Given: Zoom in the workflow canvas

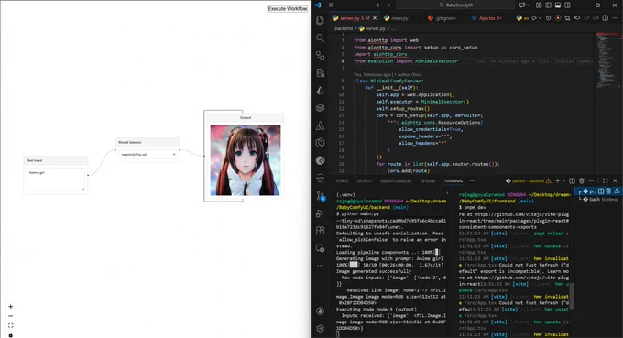Looking at the screenshot, I should (11, 307).
